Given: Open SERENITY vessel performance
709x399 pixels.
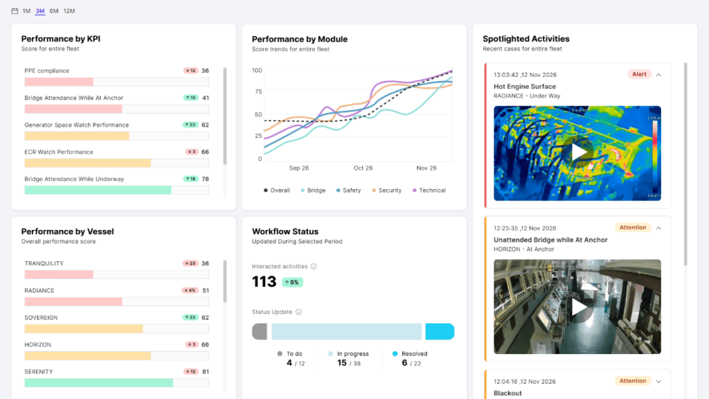Looking at the screenshot, I should [x=116, y=378].
